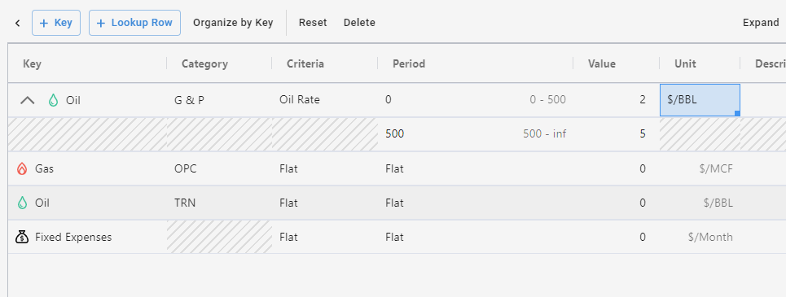The height and width of the screenshot is (297, 786).
Task: Click the Reset button
Action: point(313,23)
